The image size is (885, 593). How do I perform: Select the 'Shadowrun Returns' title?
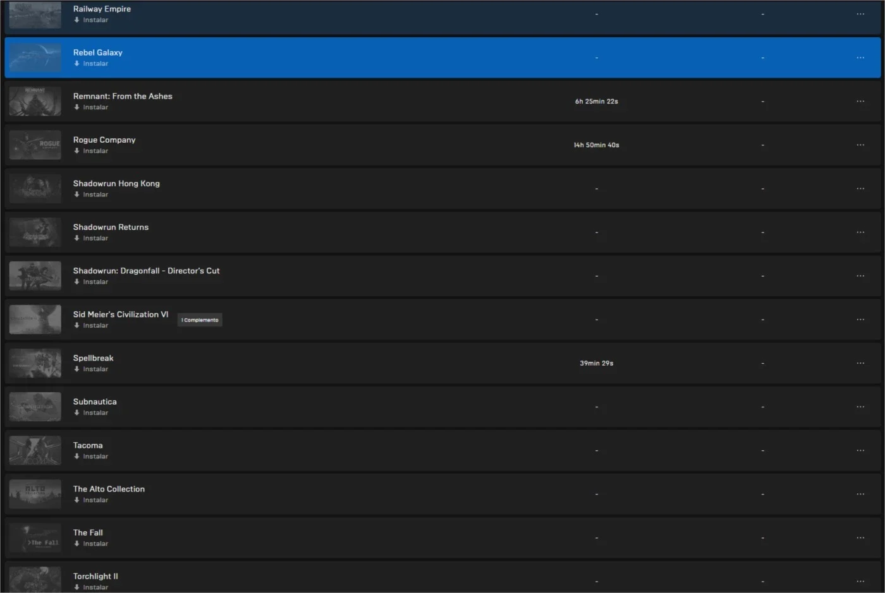[x=111, y=227]
